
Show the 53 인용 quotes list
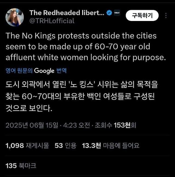tap(65, 146)
